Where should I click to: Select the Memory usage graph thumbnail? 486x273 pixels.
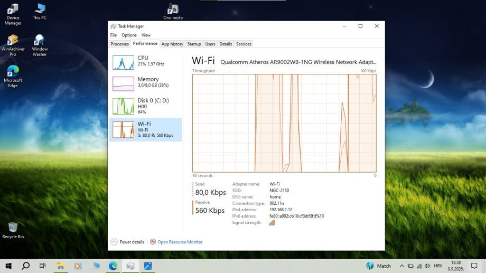124,83
